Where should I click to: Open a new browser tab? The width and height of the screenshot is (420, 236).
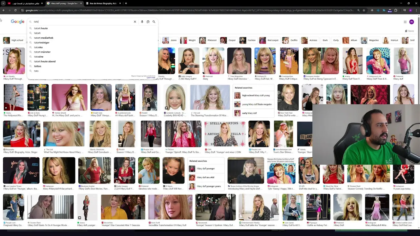point(126,3)
